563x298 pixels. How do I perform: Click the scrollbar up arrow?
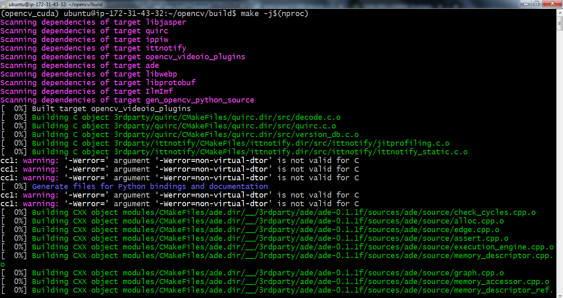560,12
